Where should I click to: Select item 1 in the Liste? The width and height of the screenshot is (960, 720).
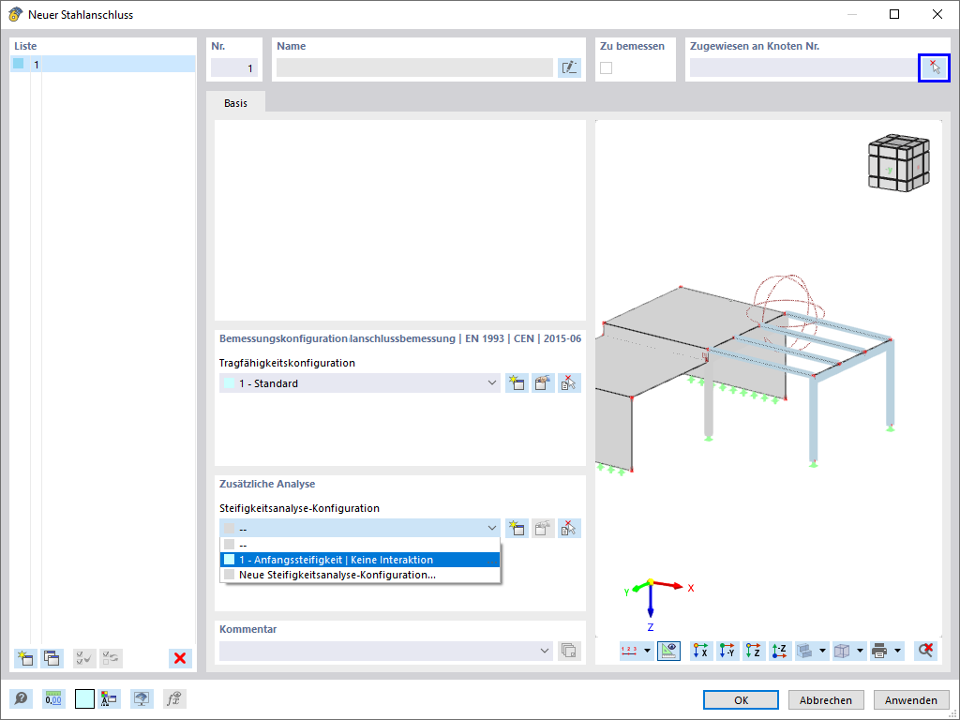coord(103,65)
